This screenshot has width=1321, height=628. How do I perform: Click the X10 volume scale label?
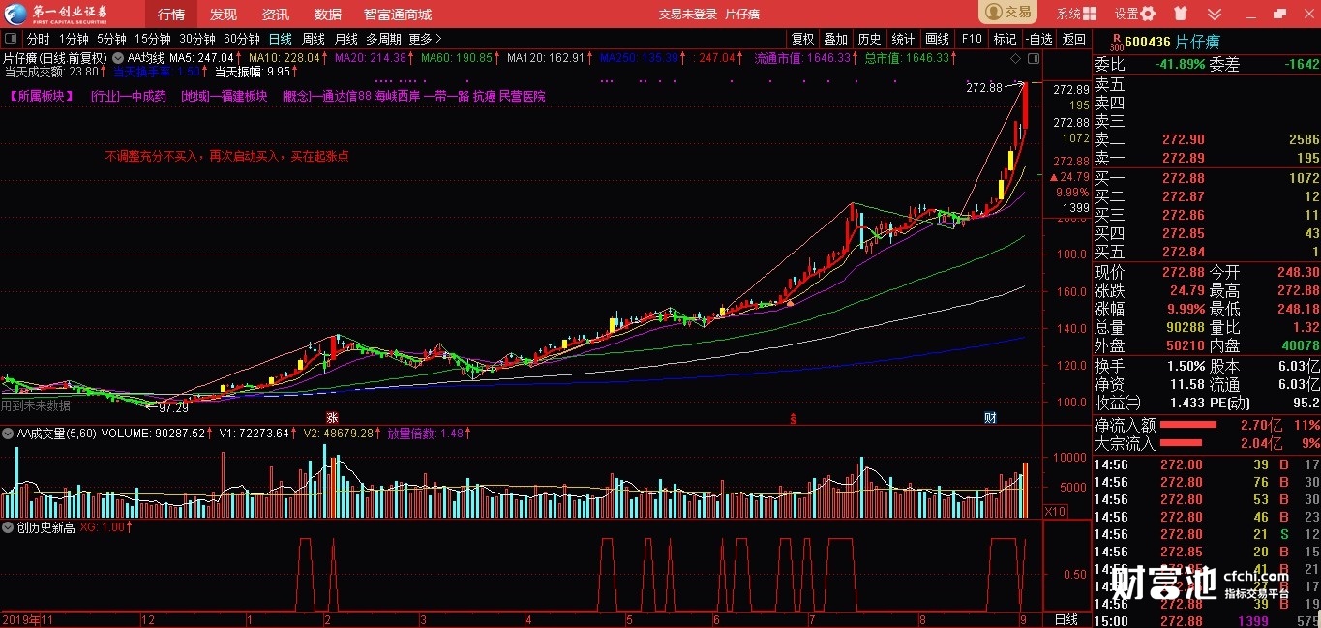pyautogui.click(x=1056, y=510)
